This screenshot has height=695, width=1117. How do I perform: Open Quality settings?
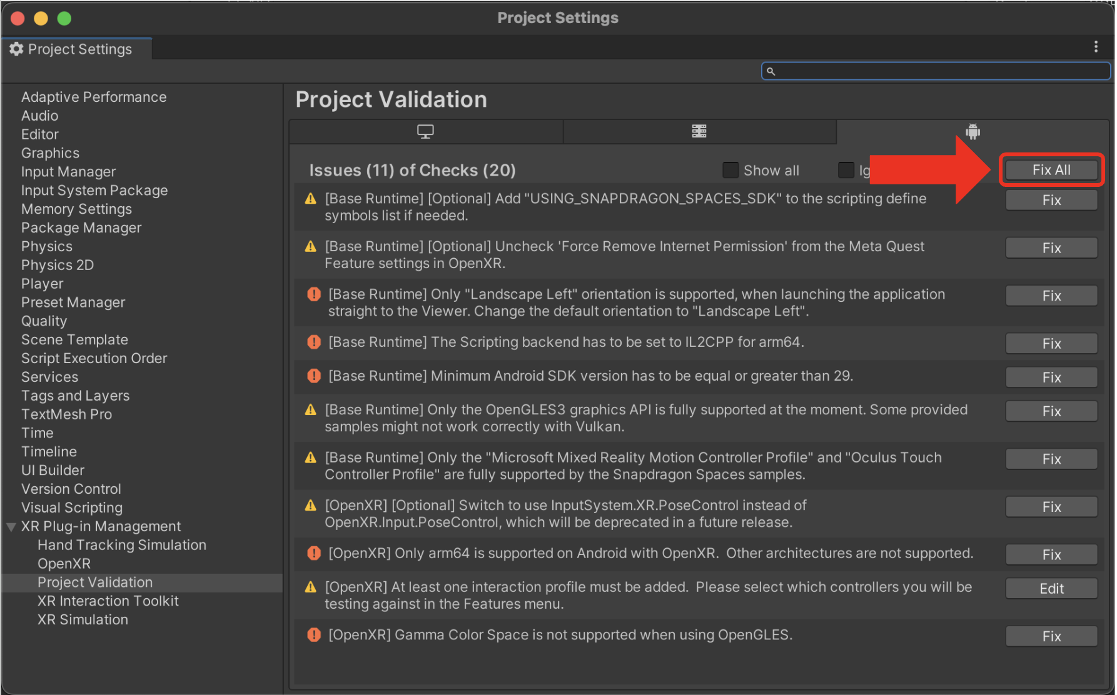point(44,321)
